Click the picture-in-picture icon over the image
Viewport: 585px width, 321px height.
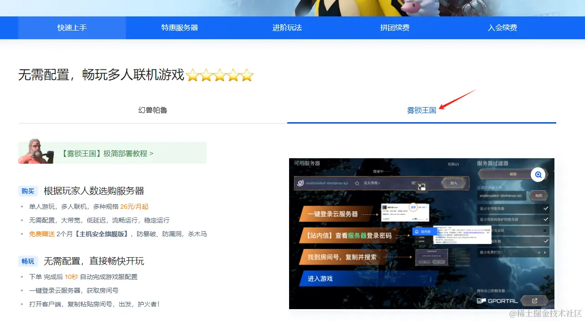[422, 186]
